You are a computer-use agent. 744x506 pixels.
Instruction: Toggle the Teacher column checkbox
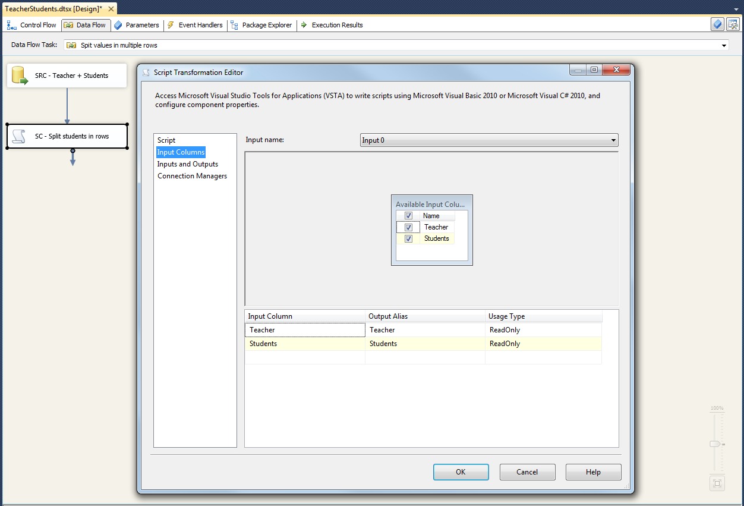tap(408, 227)
